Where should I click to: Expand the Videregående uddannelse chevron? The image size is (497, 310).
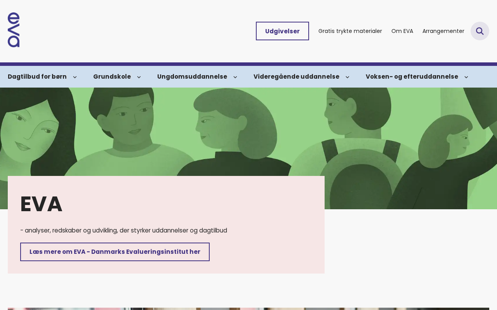(x=348, y=77)
